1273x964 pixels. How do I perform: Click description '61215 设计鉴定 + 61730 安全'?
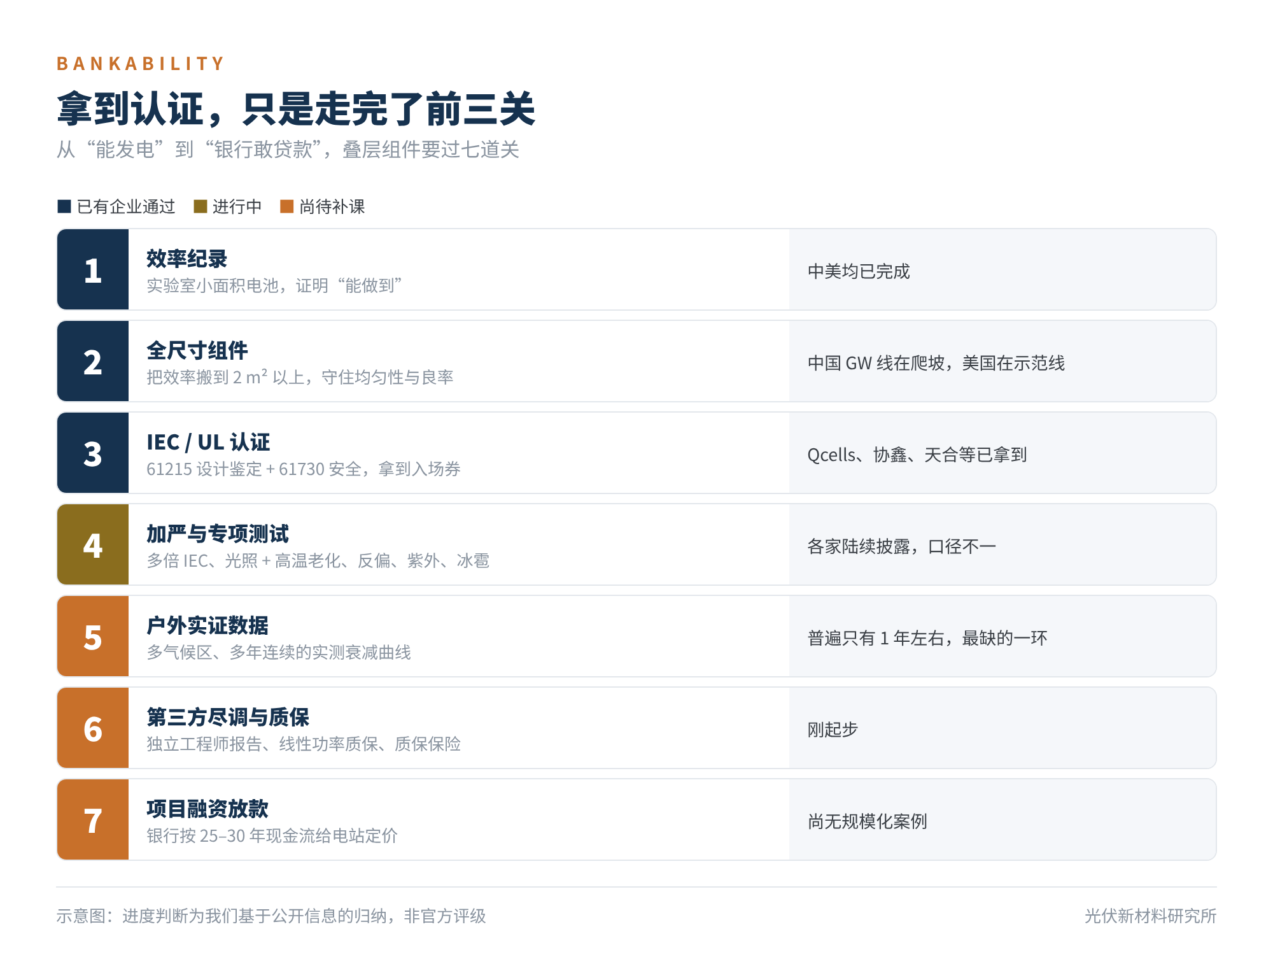(x=304, y=469)
